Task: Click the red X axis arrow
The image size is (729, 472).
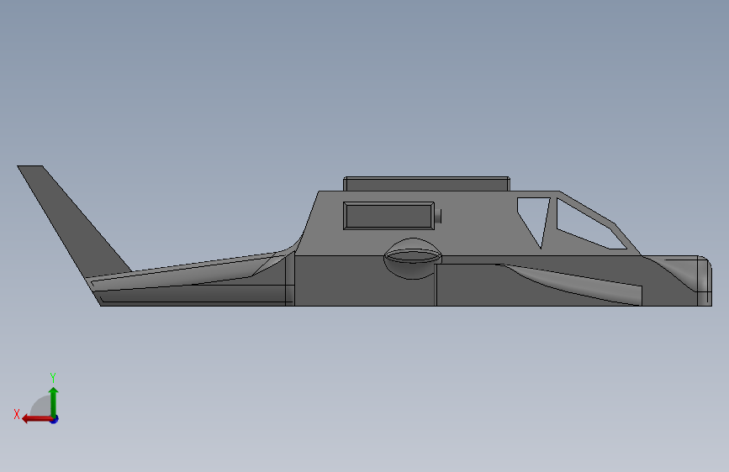Action: 36,419
